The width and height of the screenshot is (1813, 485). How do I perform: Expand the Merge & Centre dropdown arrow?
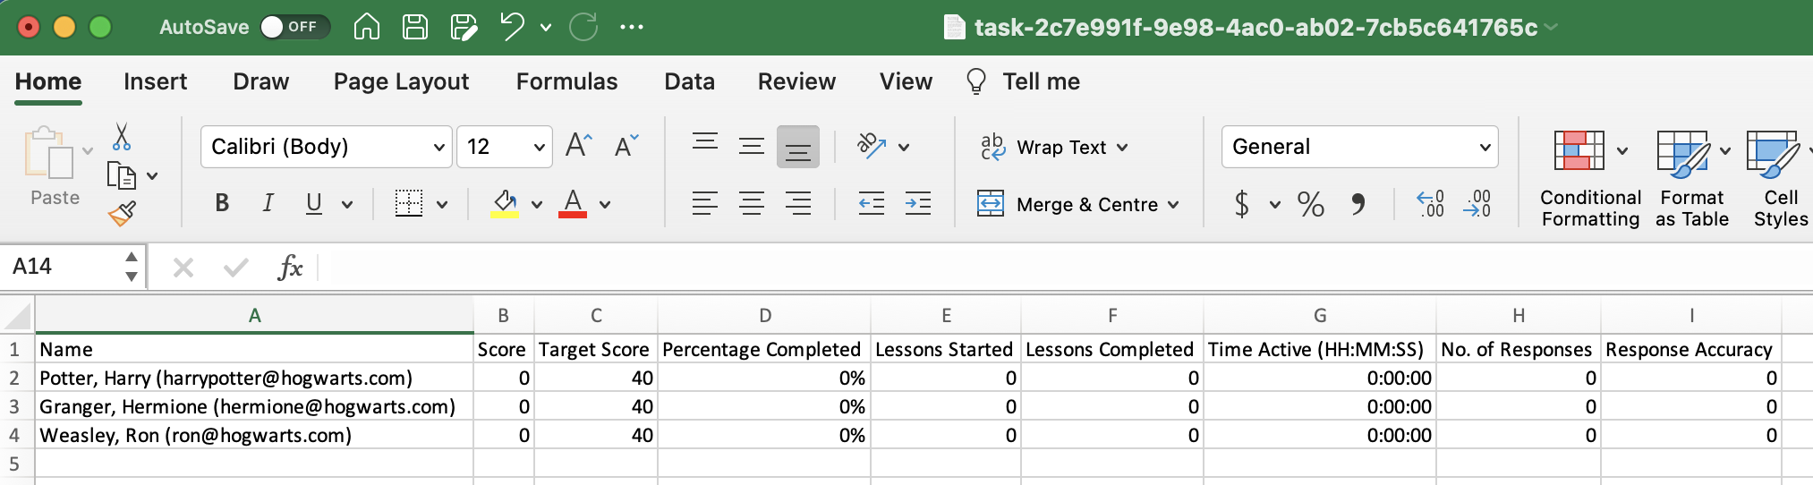[x=1173, y=205]
